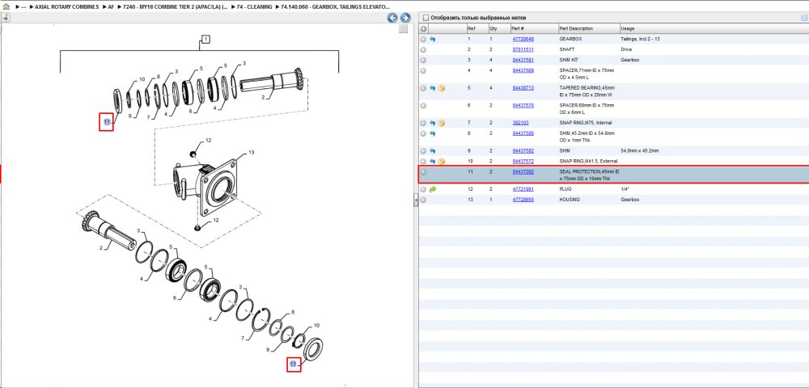Add GEARBOX row with its plus icon

pyautogui.click(x=423, y=39)
